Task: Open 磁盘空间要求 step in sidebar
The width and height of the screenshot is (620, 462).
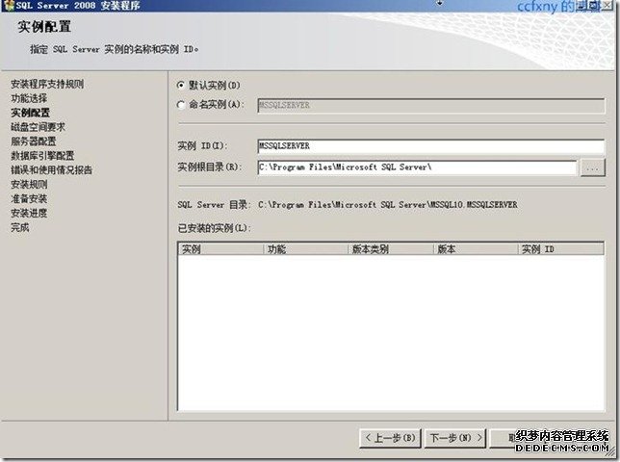Action: [38, 127]
